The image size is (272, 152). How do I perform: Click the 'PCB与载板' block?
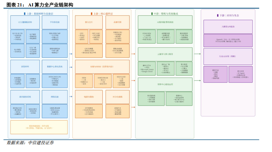click(117, 97)
